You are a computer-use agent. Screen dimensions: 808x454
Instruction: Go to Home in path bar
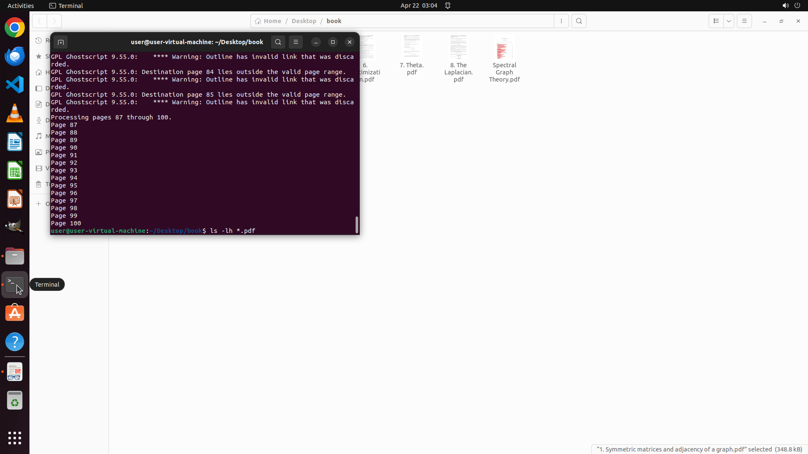[x=268, y=21]
